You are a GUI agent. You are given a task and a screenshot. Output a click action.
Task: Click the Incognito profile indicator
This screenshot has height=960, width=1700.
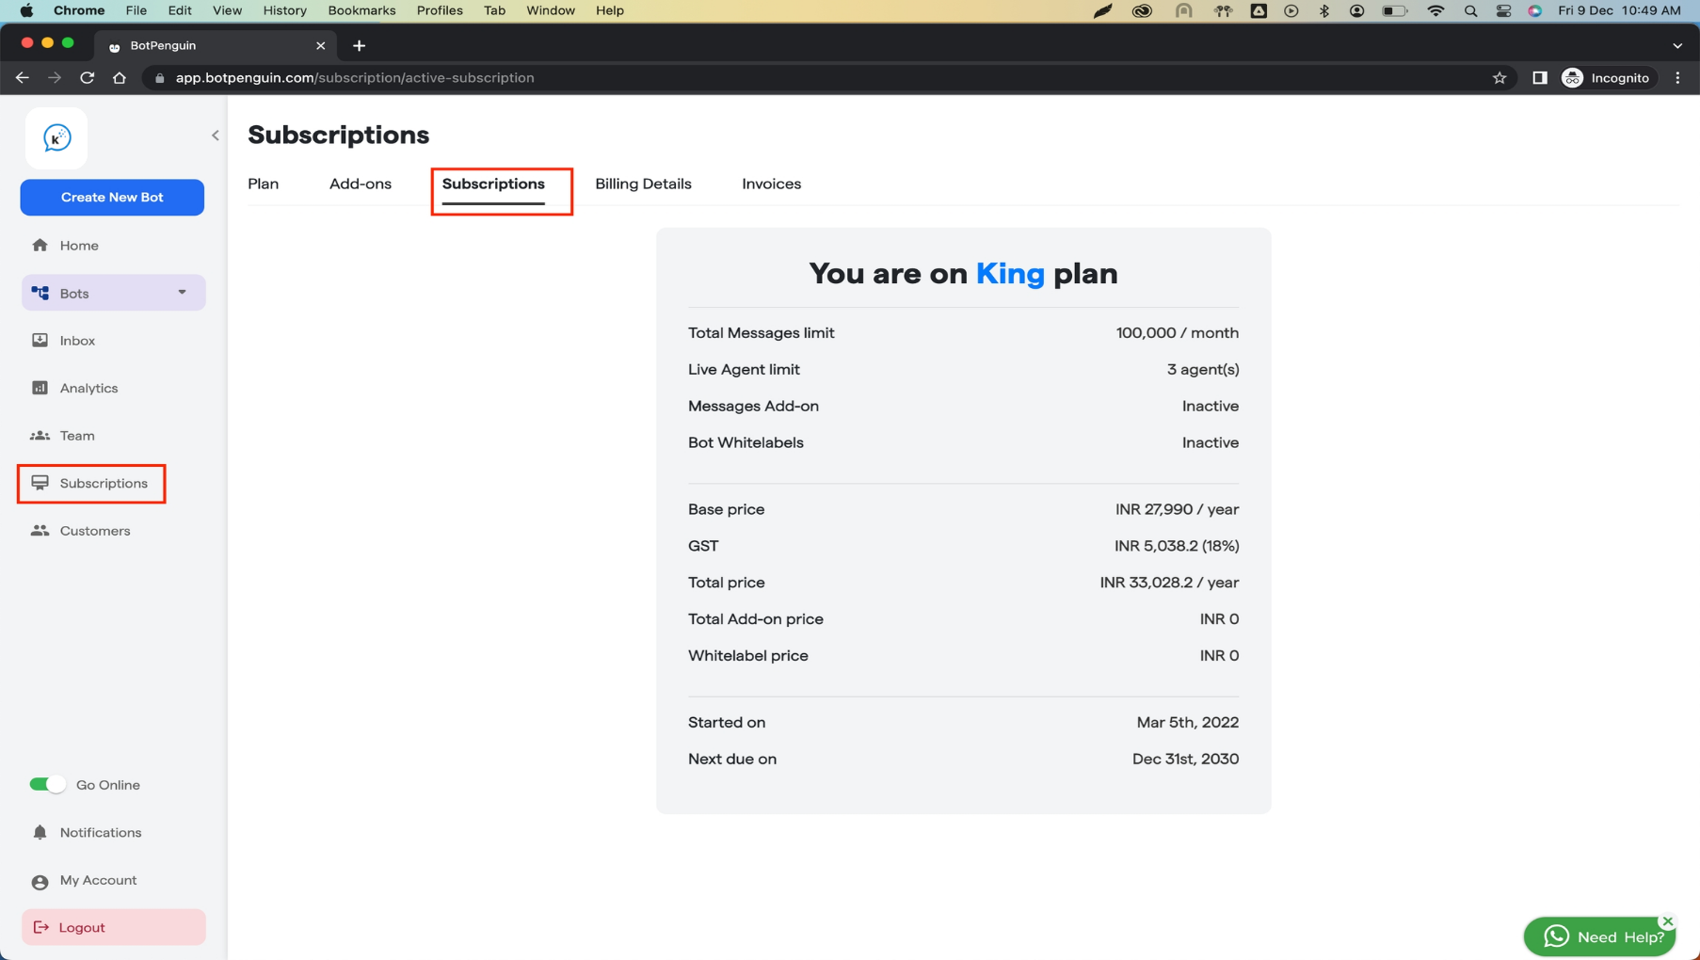pos(1607,78)
